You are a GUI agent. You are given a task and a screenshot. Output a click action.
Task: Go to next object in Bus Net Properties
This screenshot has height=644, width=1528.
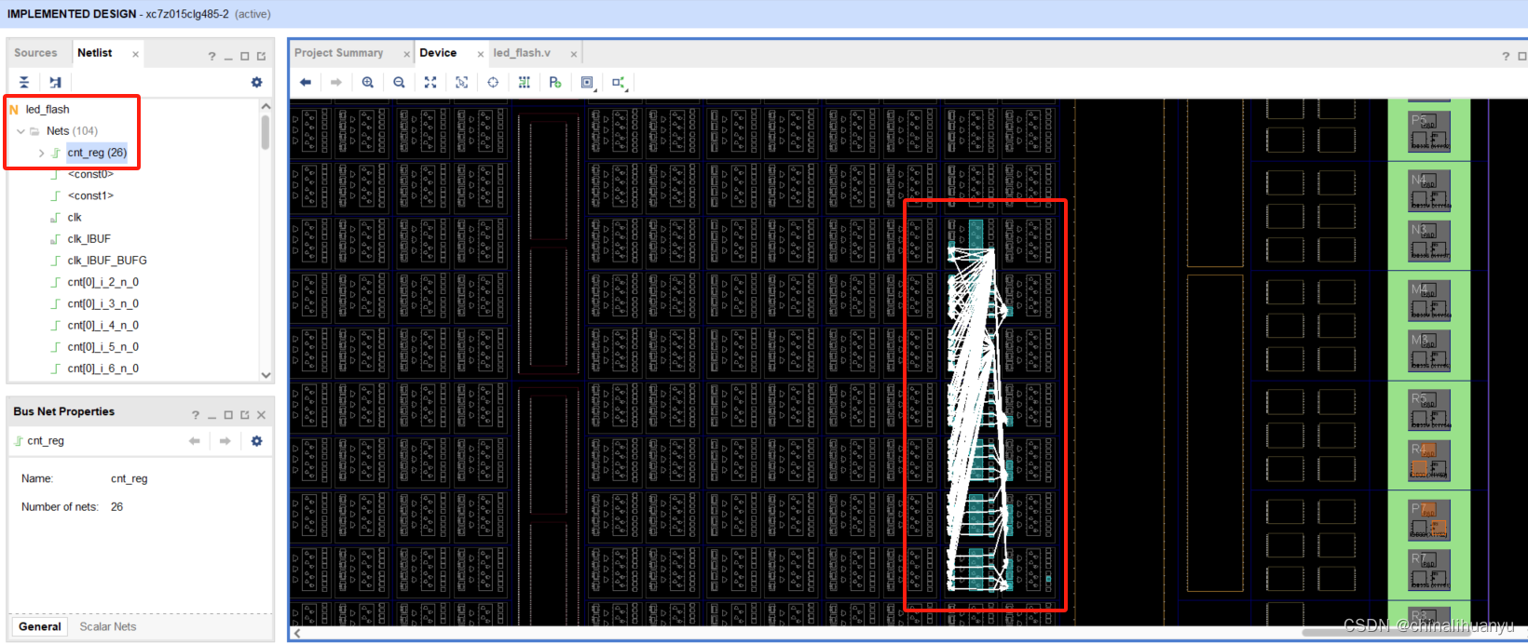(x=225, y=441)
